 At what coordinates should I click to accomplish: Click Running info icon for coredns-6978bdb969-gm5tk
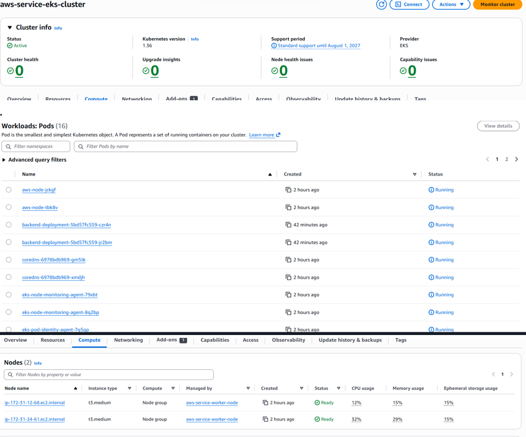coord(431,260)
